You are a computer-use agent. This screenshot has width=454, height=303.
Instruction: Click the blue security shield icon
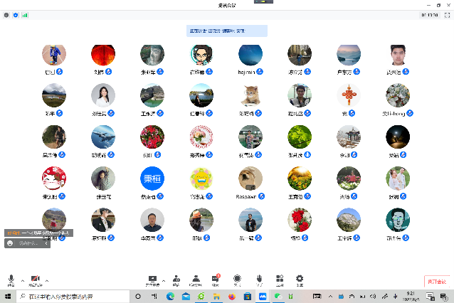point(16,14)
